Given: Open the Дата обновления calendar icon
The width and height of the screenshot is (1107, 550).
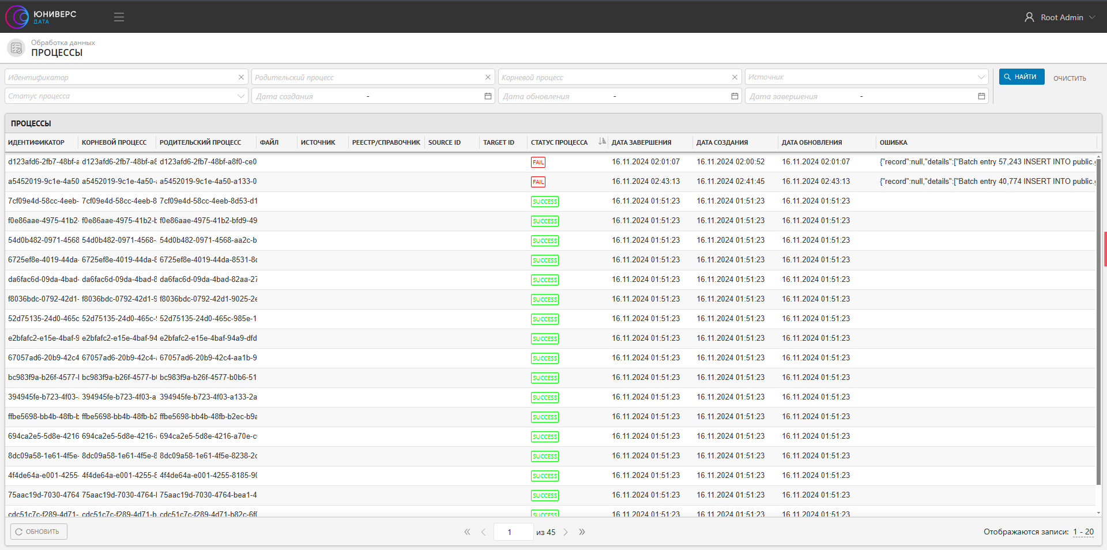Looking at the screenshot, I should pos(735,96).
